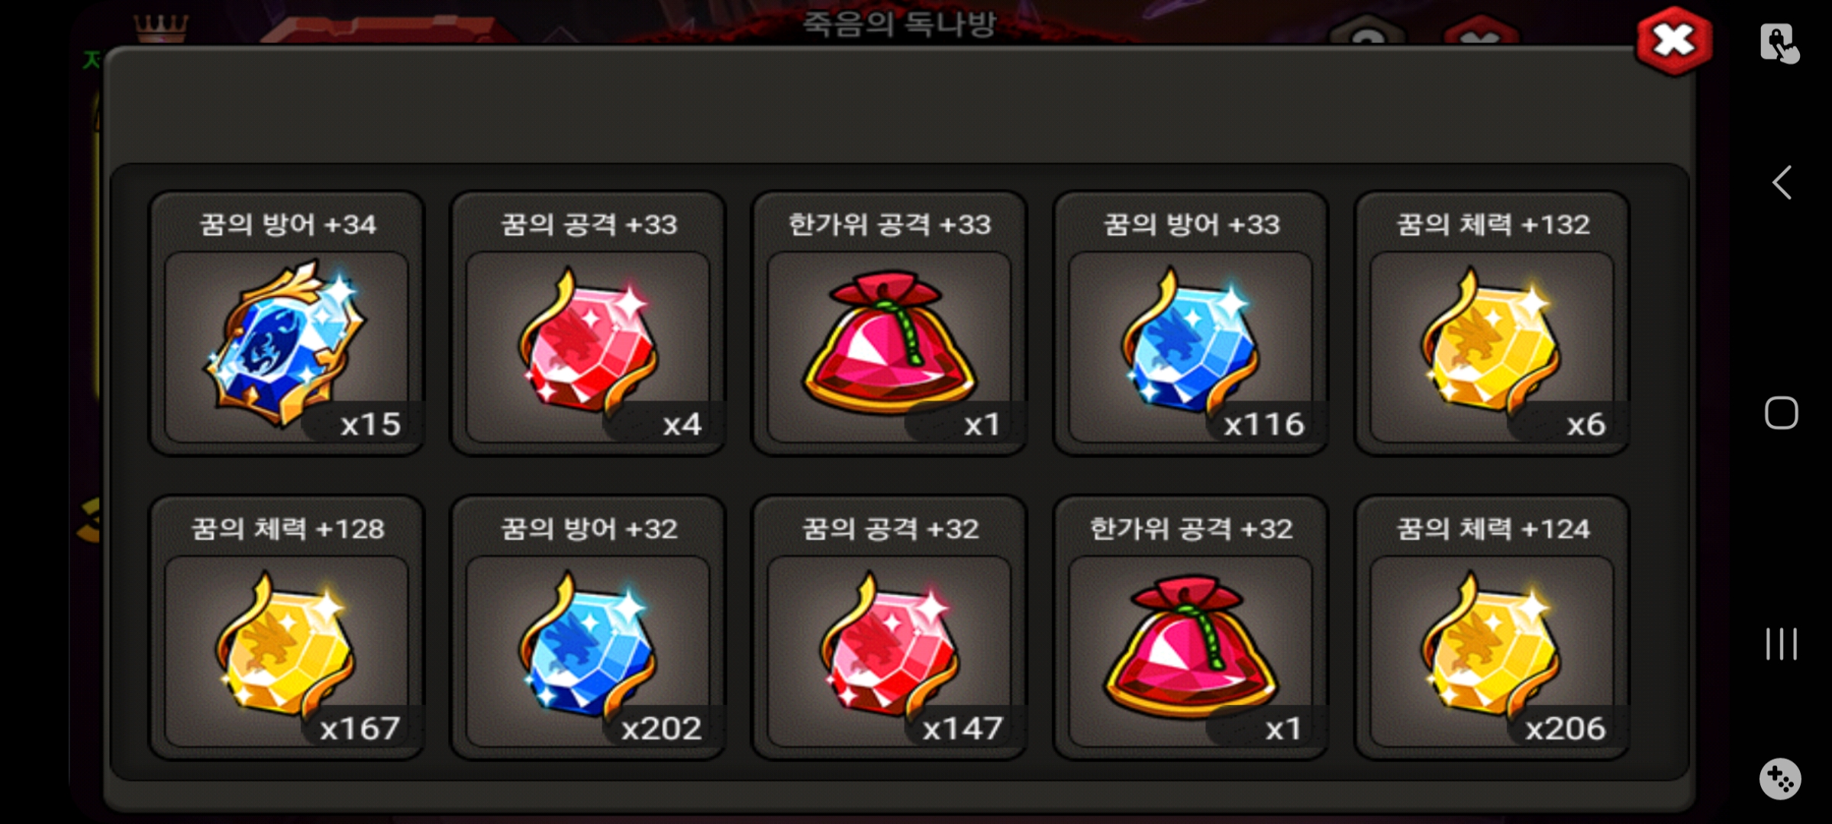
Task: Pick the 꿈의 체력 +132 yellow gem
Action: (1491, 340)
